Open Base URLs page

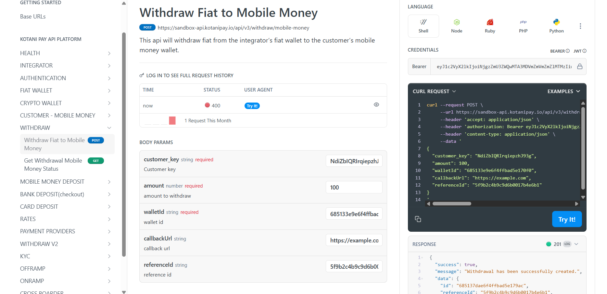(33, 17)
